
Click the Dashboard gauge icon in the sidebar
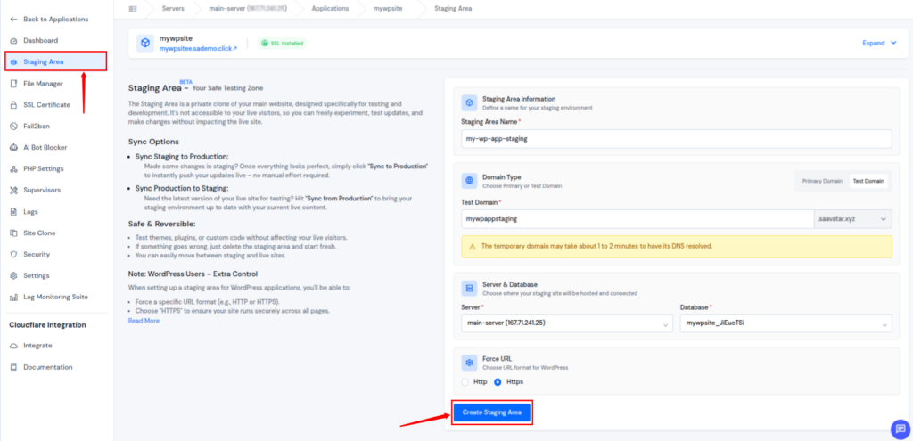(x=13, y=41)
